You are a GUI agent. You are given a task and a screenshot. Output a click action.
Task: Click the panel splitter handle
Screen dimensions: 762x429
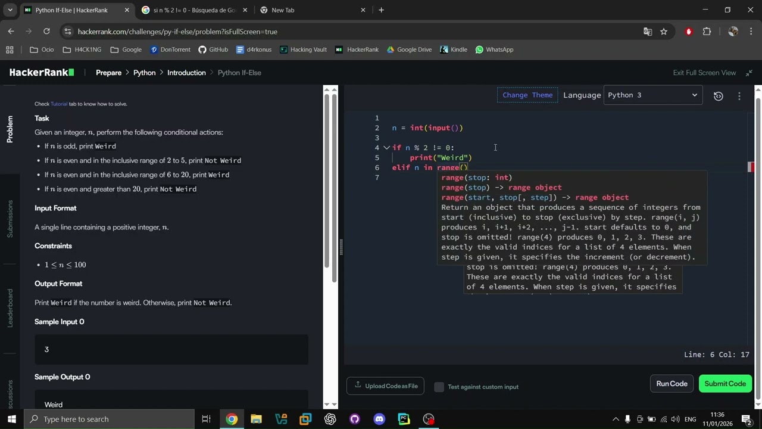[341, 247]
